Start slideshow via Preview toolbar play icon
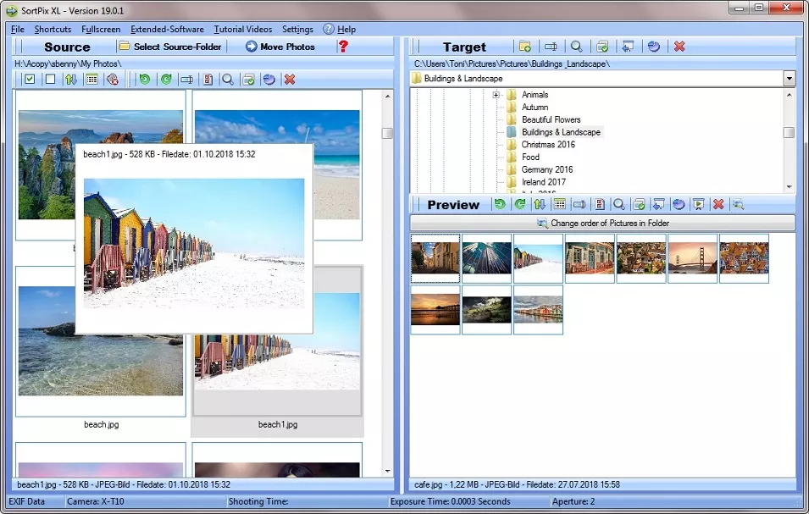 click(699, 204)
